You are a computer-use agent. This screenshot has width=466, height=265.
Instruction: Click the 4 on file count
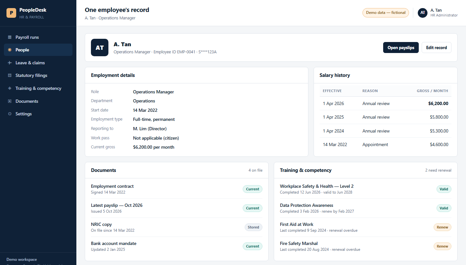click(x=255, y=170)
